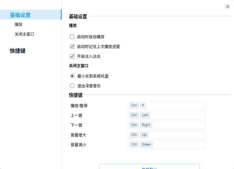Click the Right key tag

click(x=146, y=125)
